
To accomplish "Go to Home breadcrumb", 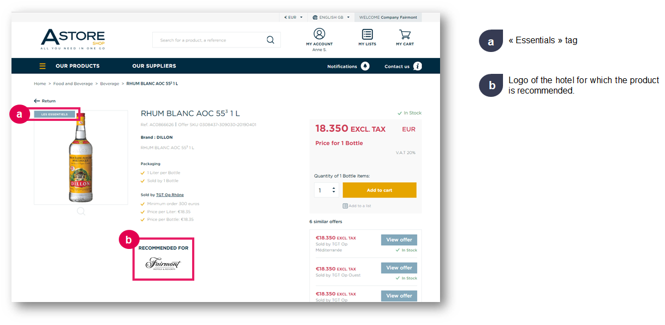I will click(x=40, y=84).
